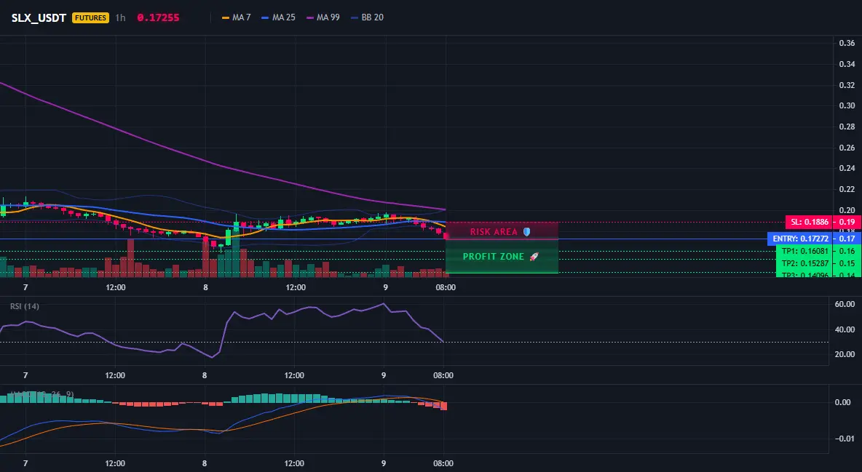Screen dimensions: 862x472
Task: Click the 0.00 MACD axis value
Action: pyautogui.click(x=843, y=402)
